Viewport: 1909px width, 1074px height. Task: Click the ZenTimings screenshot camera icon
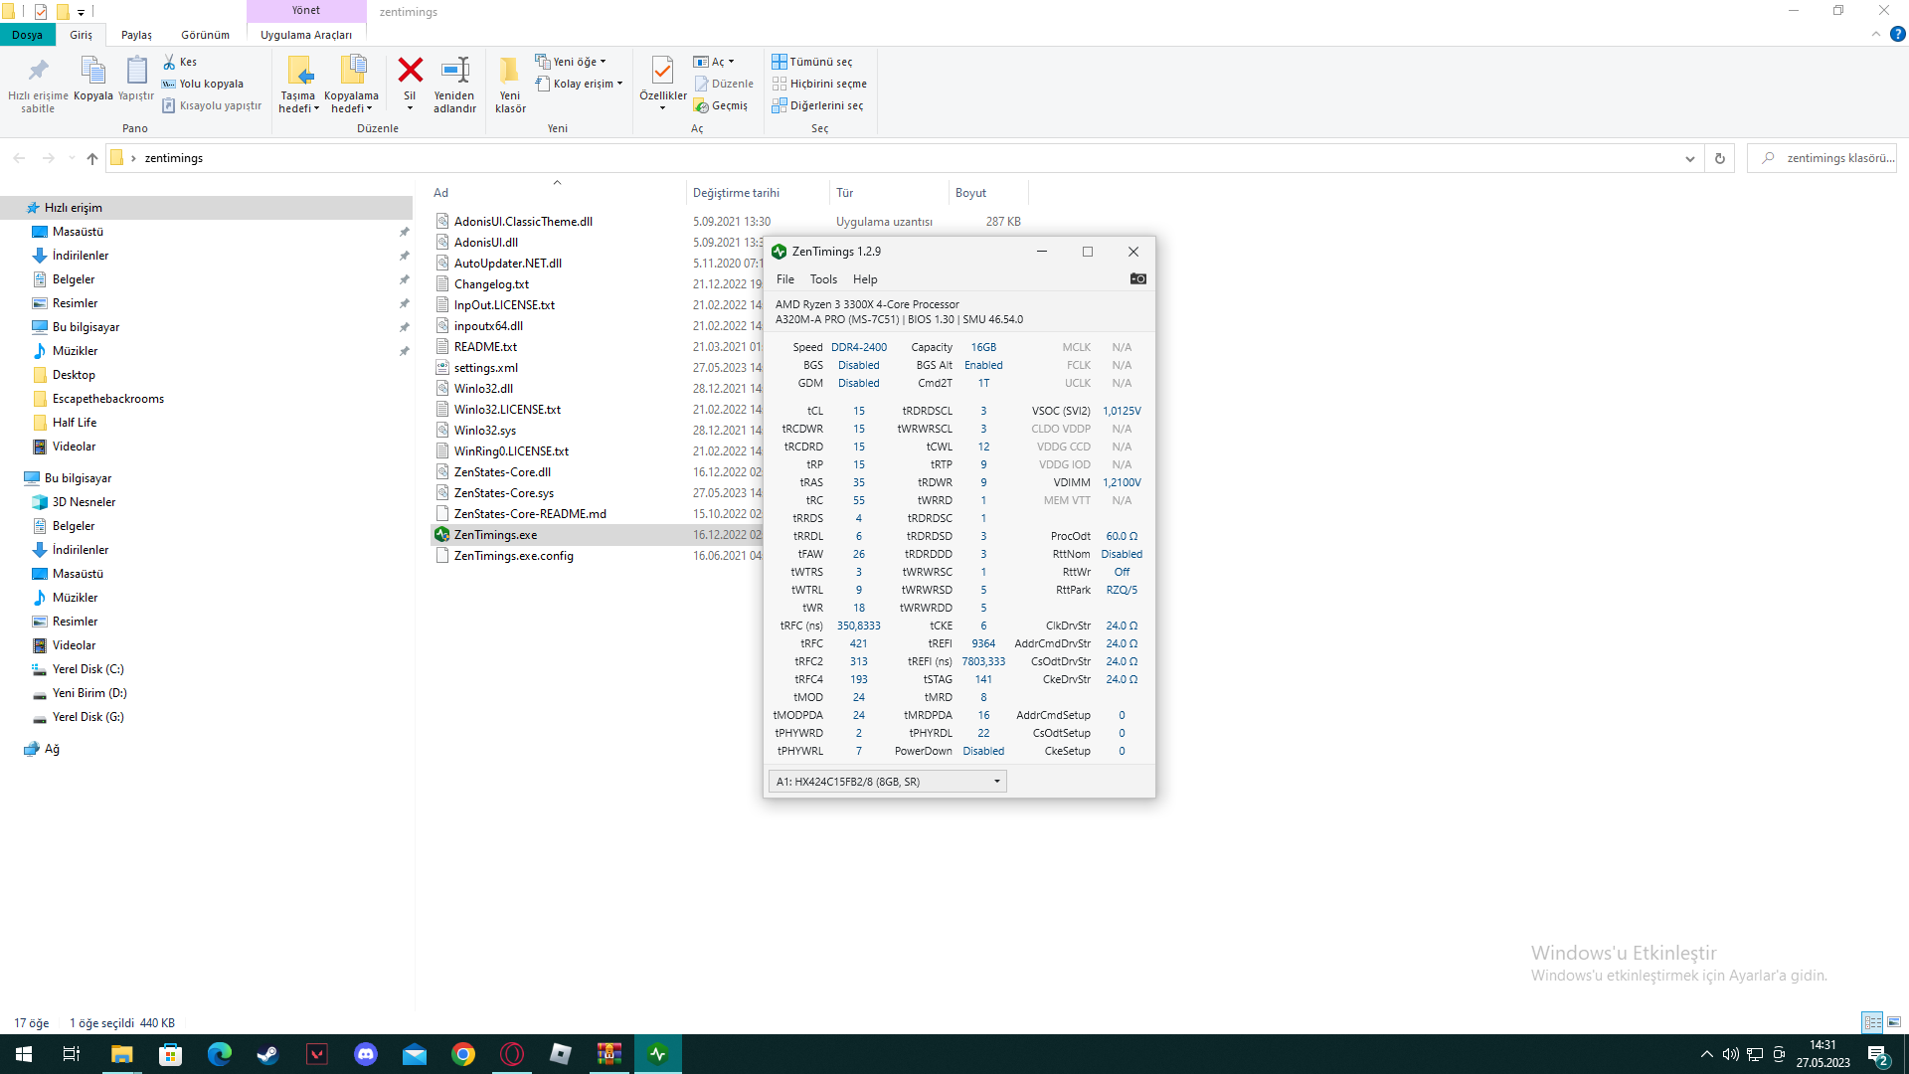(1137, 279)
